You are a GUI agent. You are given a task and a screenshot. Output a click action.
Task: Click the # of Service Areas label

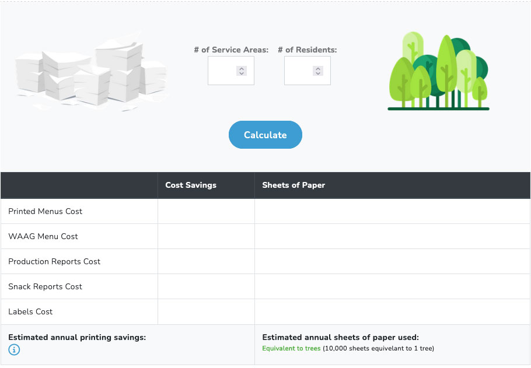click(231, 50)
